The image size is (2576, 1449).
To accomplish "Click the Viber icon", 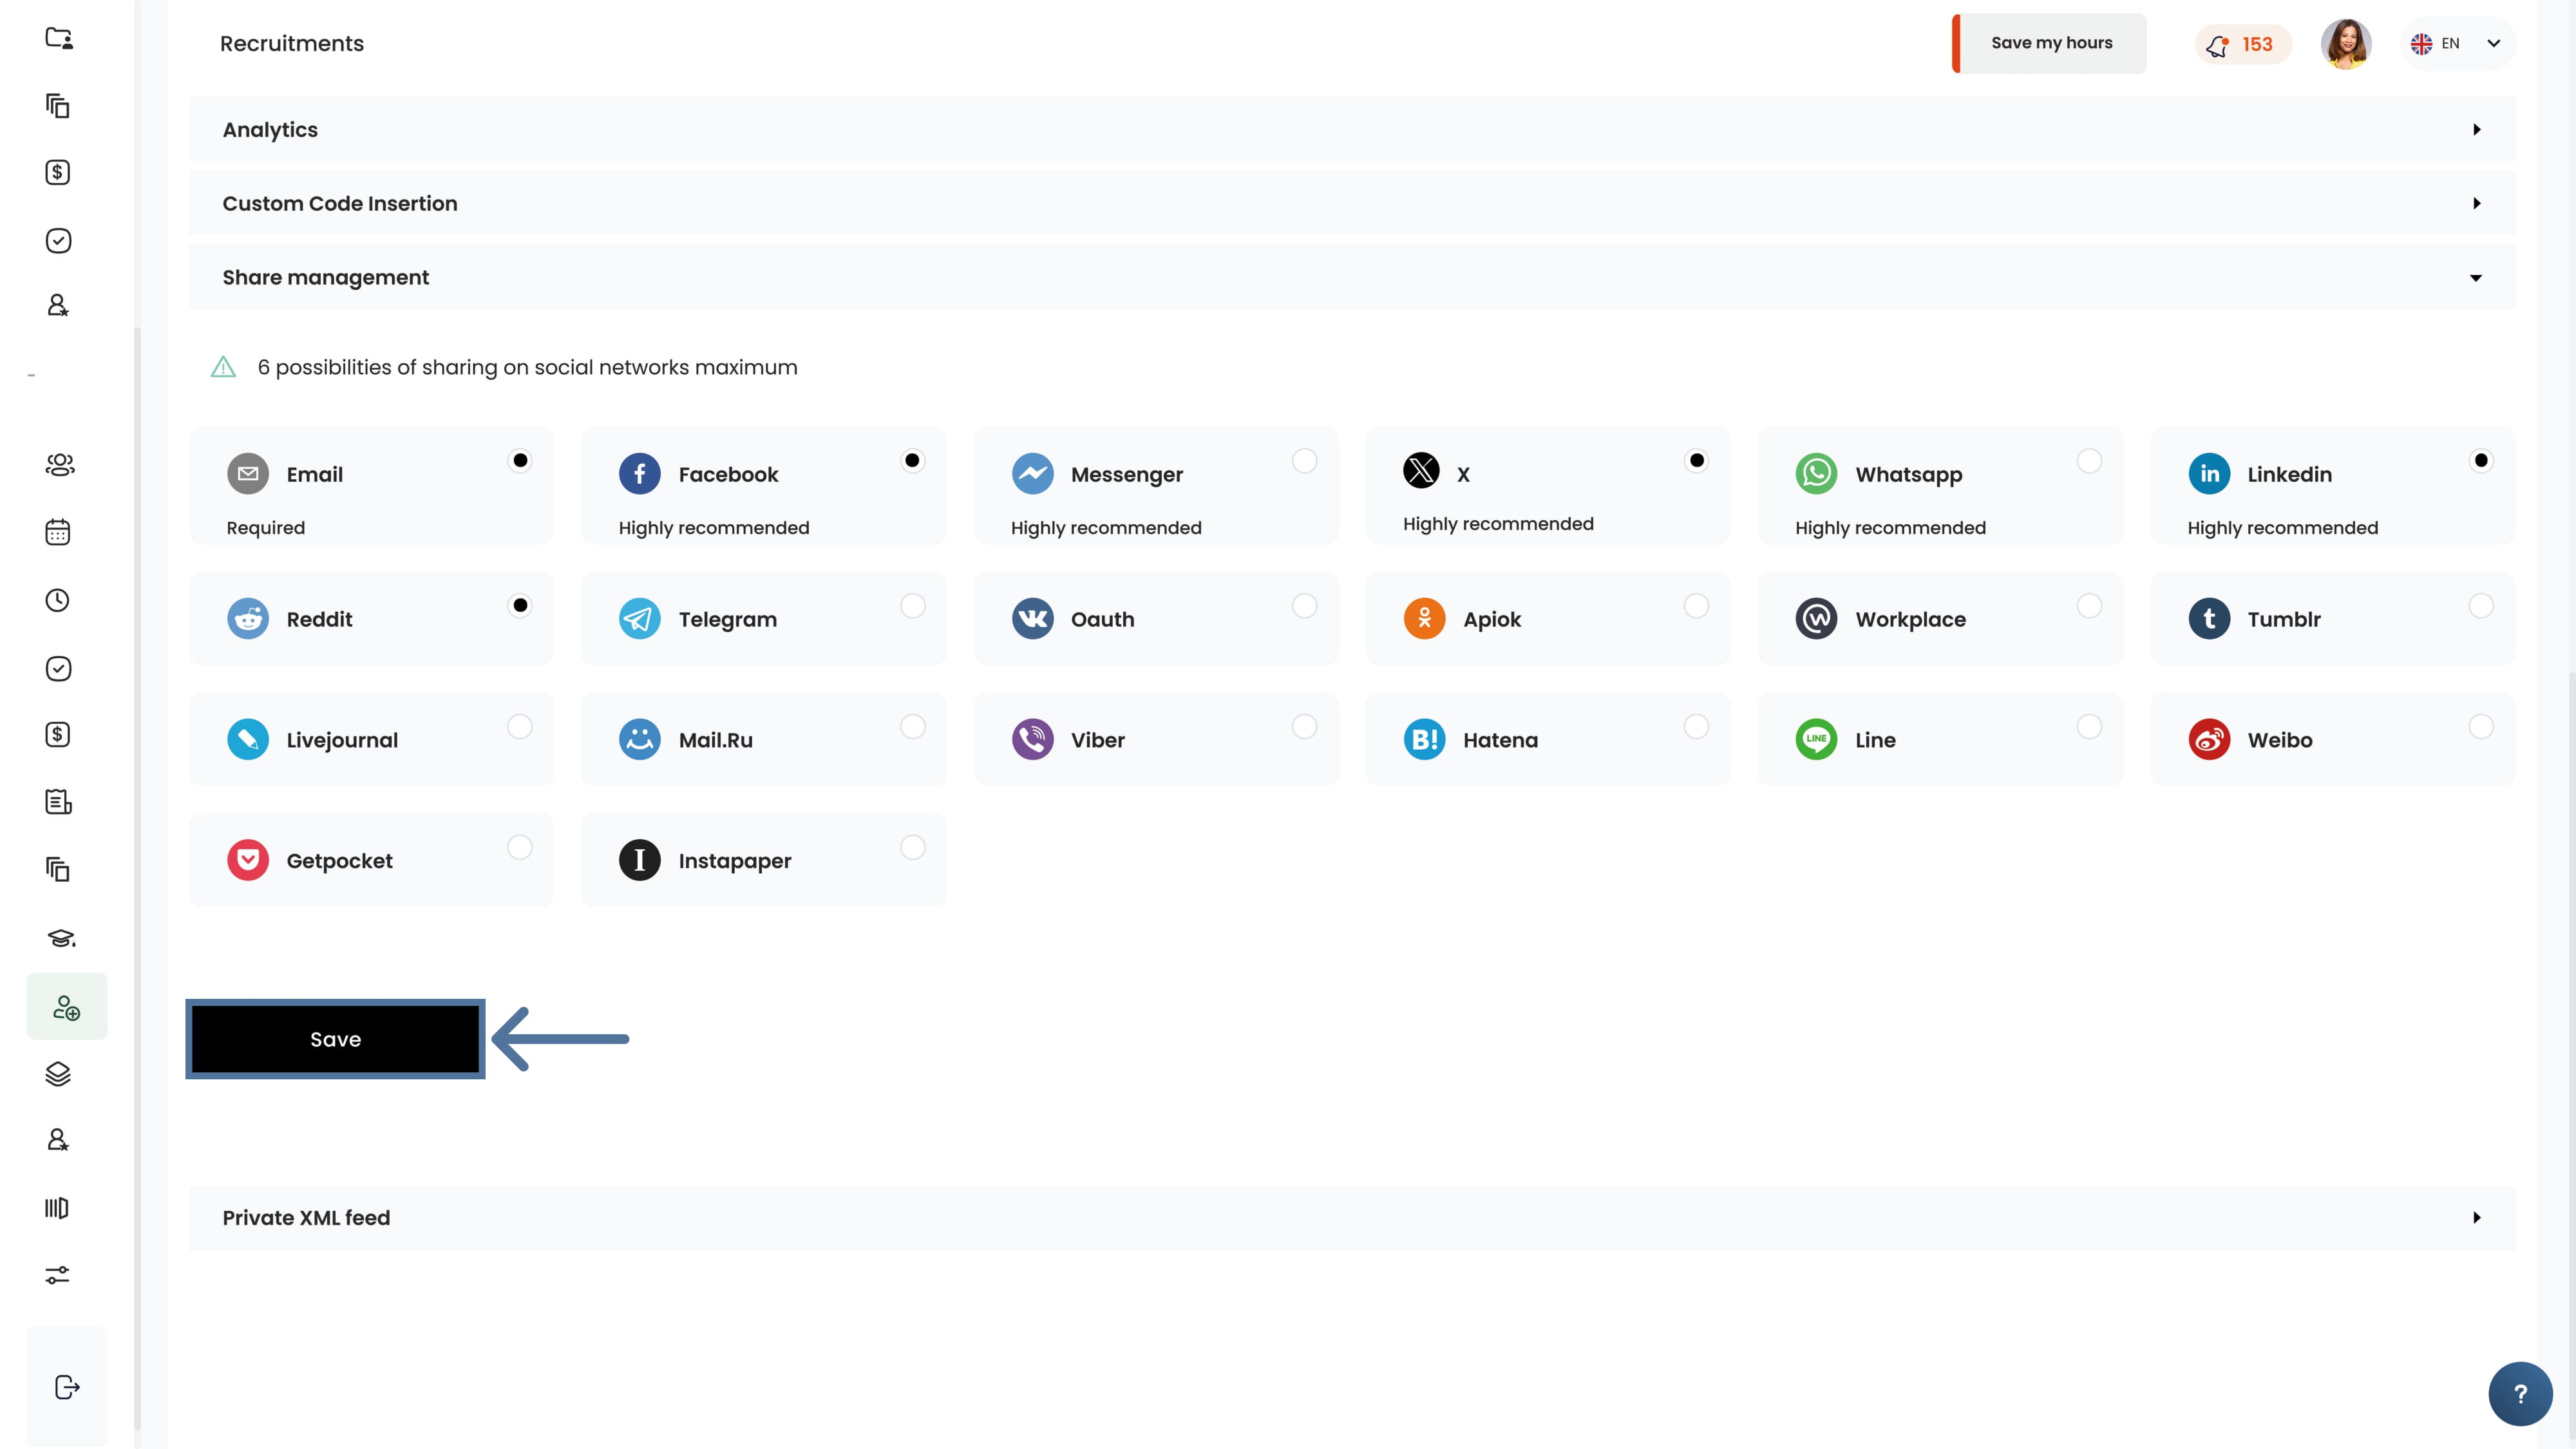I will tap(1032, 740).
